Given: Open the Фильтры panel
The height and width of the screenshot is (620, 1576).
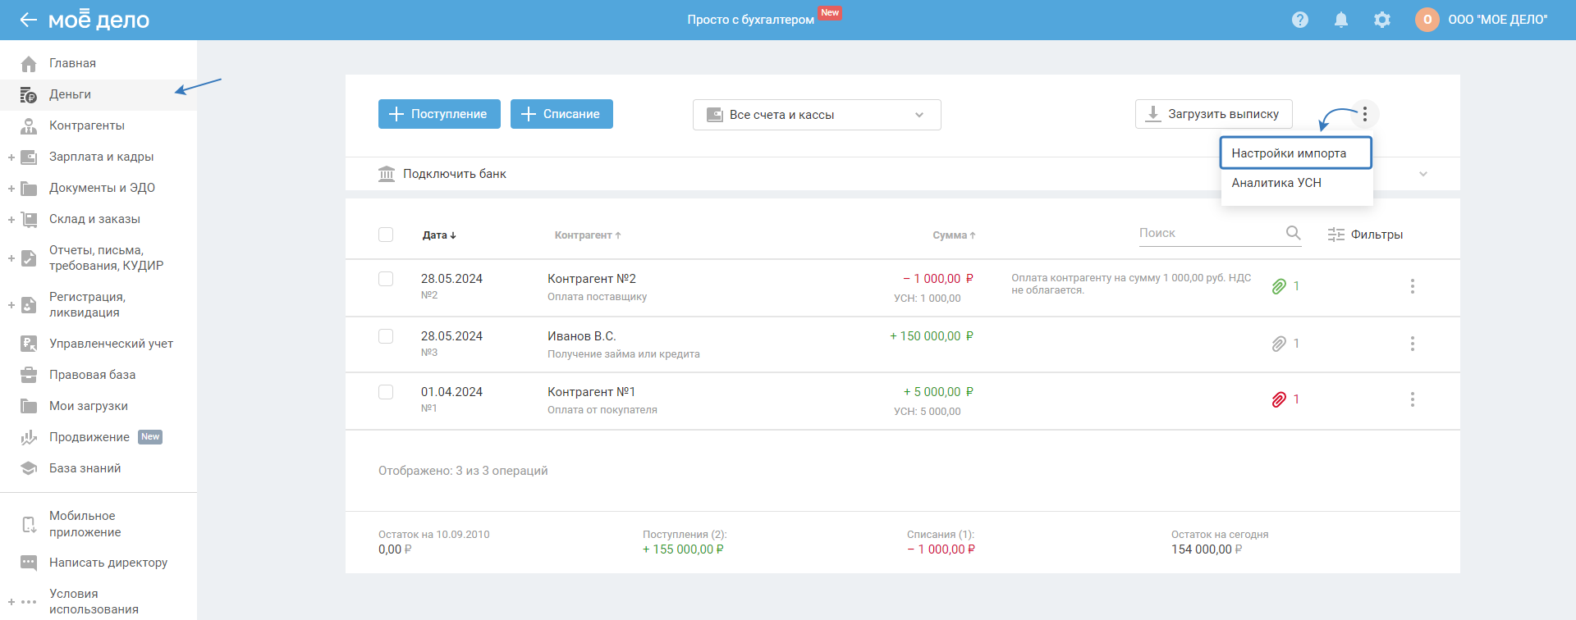Looking at the screenshot, I should (1365, 235).
